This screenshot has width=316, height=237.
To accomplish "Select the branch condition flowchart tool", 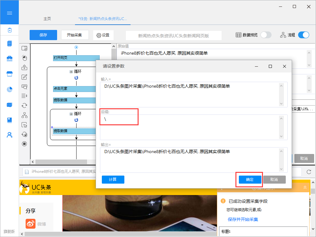I will pyautogui.click(x=24, y=115).
